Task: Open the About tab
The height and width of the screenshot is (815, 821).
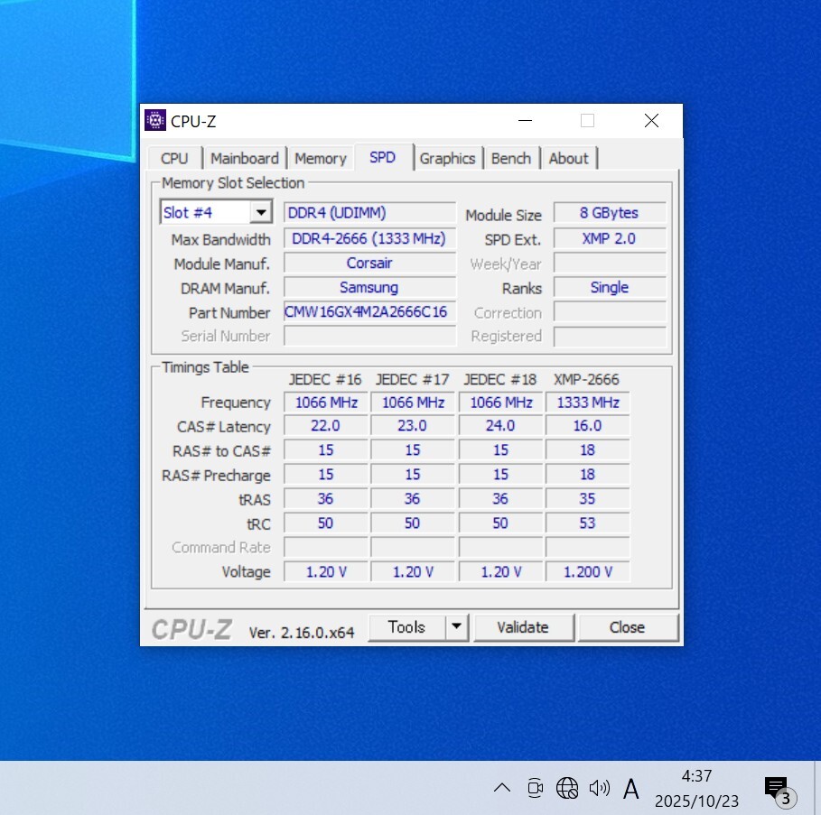Action: pos(569,159)
